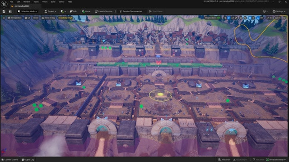Toggle rotation angle snapping in viewport

click(x=258, y=18)
